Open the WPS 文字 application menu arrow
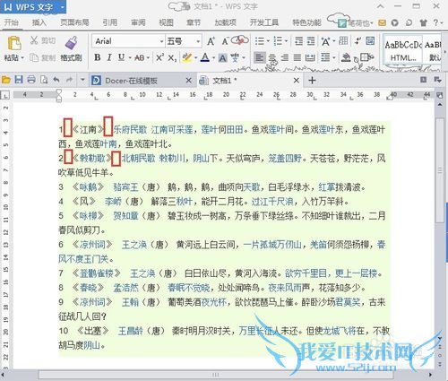This screenshot has height=381, width=448. click(63, 7)
